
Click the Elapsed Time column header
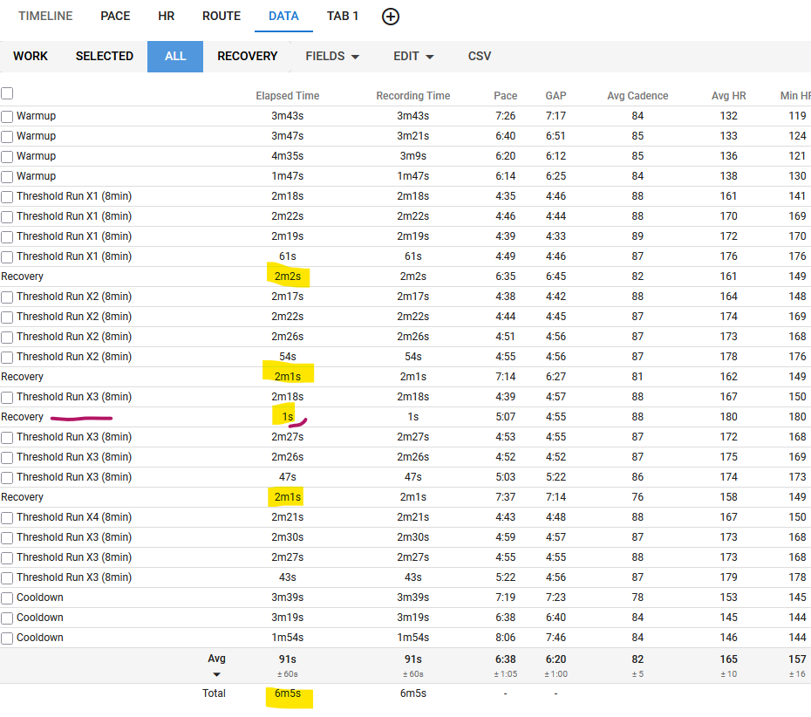287,96
